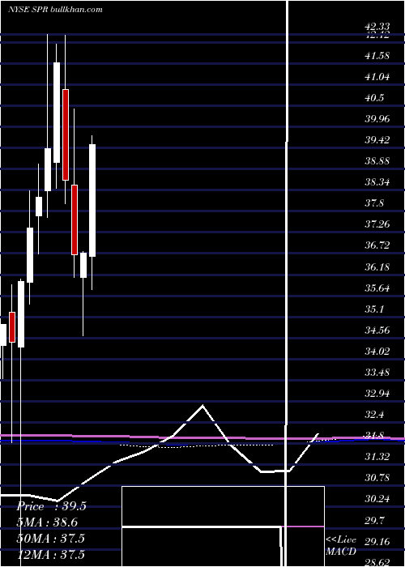Click the 5MA : 38.6 readout

point(47,522)
